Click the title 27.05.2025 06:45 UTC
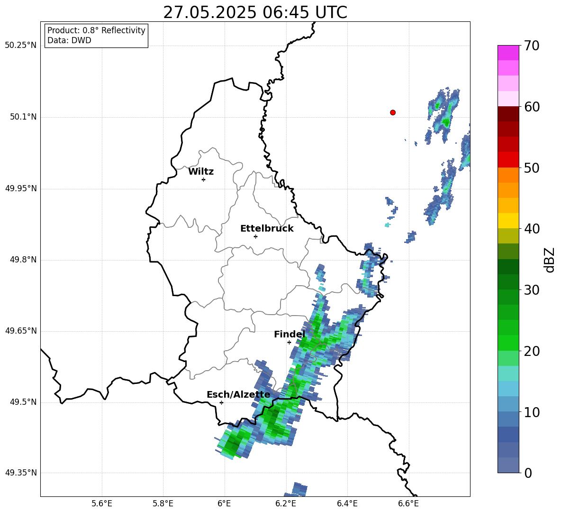This screenshot has width=561, height=513. [x=255, y=12]
